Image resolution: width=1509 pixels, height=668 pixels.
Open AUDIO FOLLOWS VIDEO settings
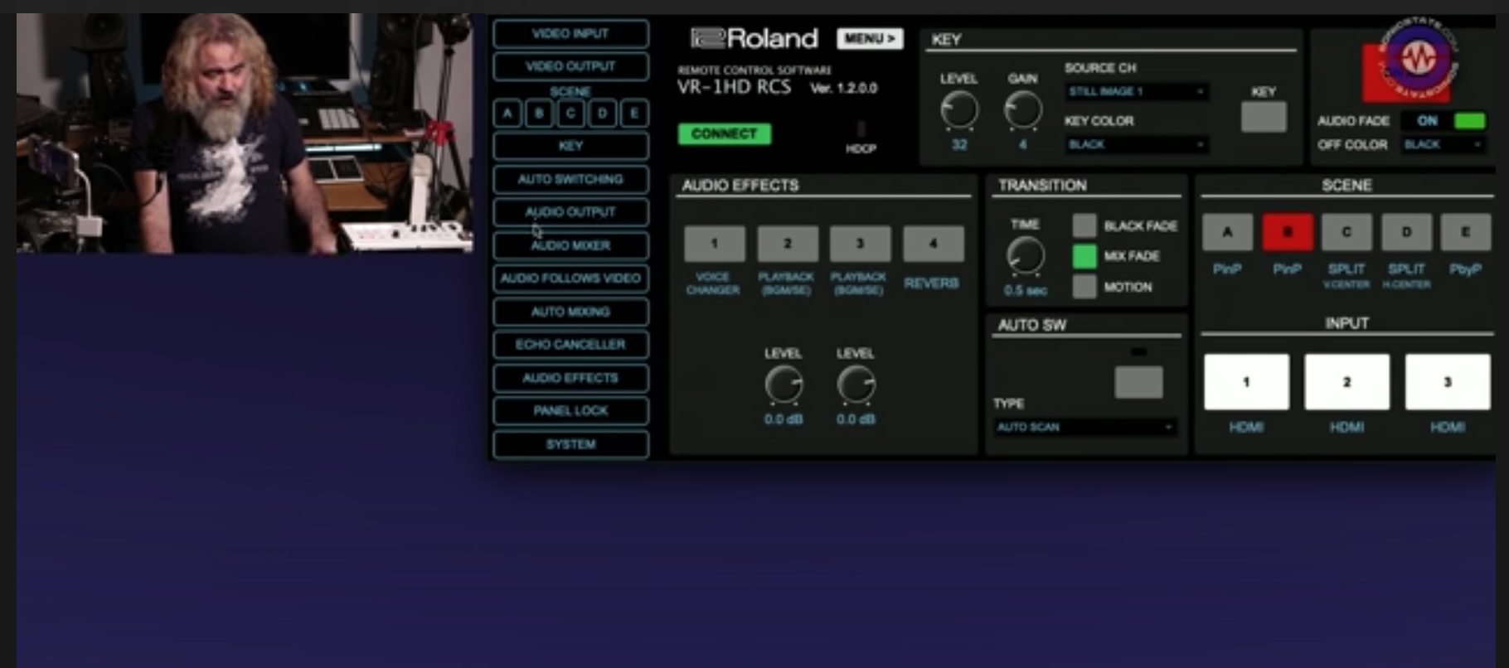pyautogui.click(x=570, y=278)
